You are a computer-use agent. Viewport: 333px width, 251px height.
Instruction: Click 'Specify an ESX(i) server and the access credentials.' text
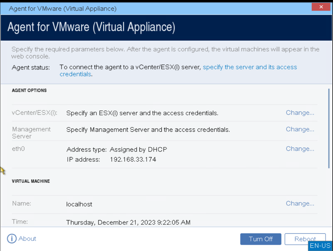pyautogui.click(x=142, y=113)
